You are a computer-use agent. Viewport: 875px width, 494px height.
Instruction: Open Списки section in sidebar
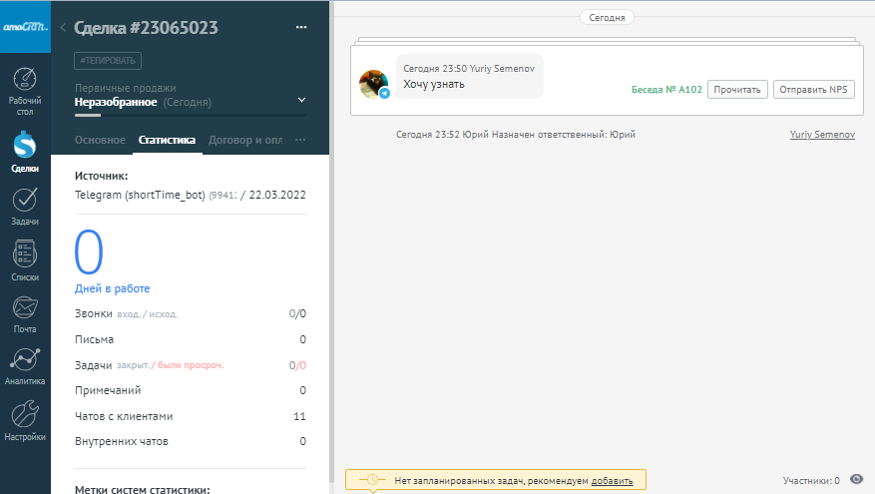pyautogui.click(x=25, y=260)
